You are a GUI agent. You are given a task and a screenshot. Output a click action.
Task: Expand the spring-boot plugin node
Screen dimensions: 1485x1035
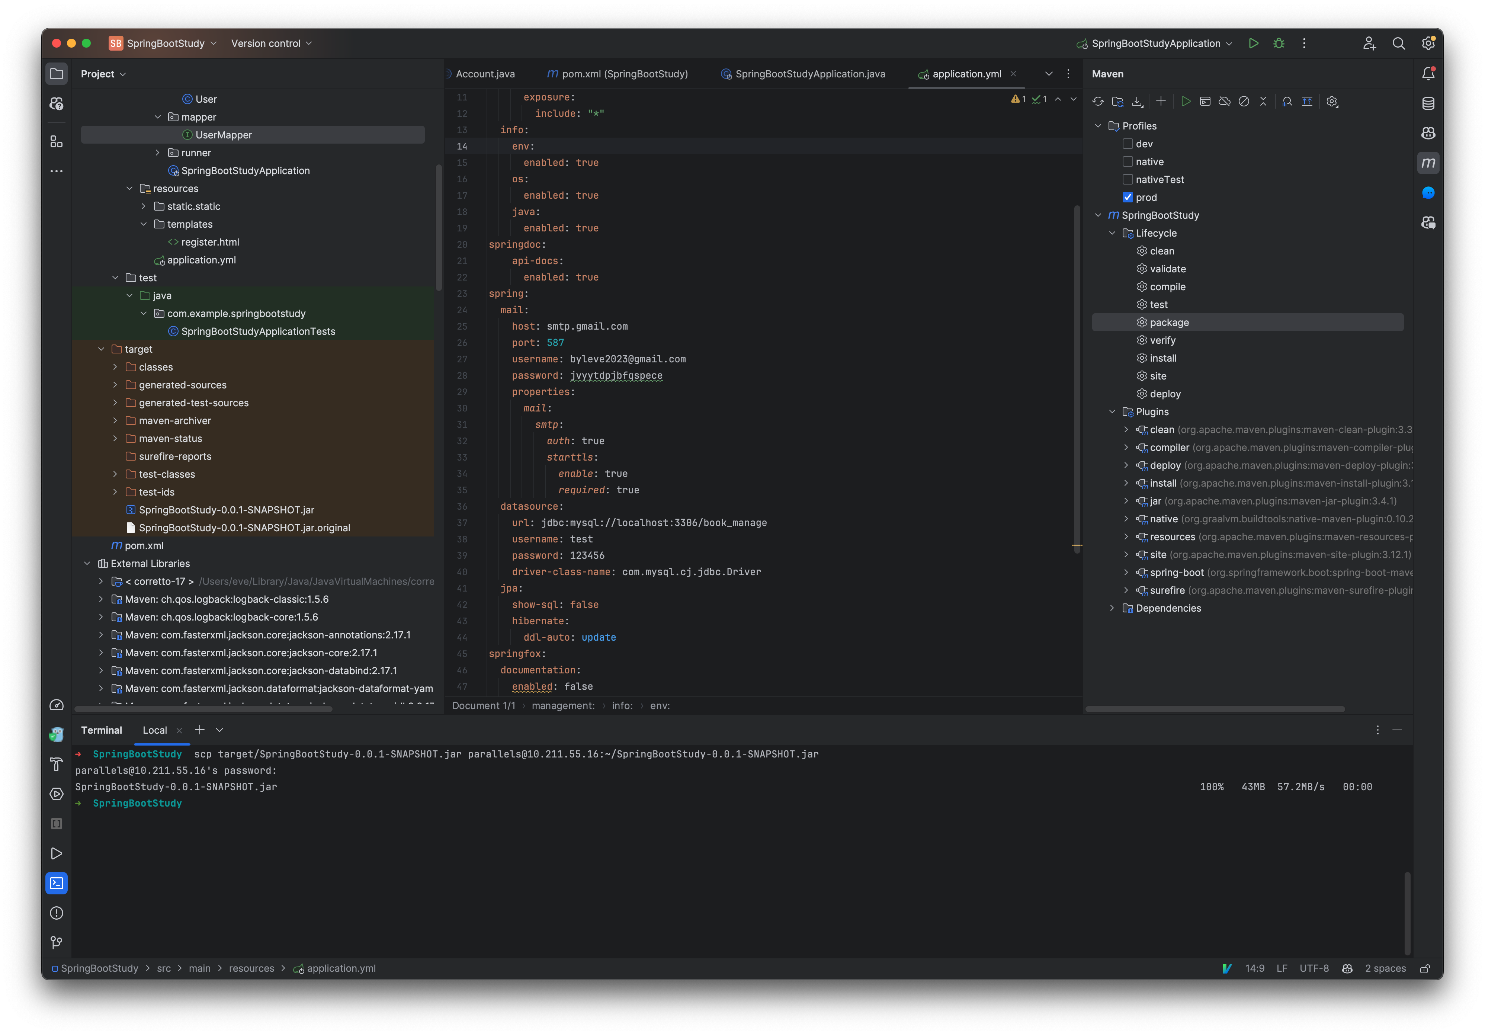click(x=1126, y=573)
